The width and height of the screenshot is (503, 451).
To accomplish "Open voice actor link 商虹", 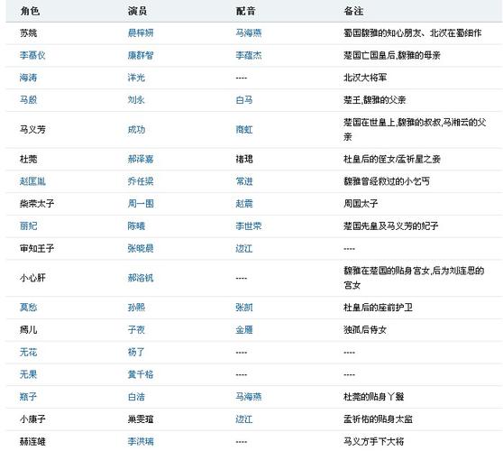I will [x=244, y=130].
